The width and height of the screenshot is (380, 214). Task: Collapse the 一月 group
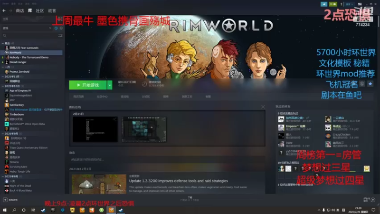click(3, 67)
